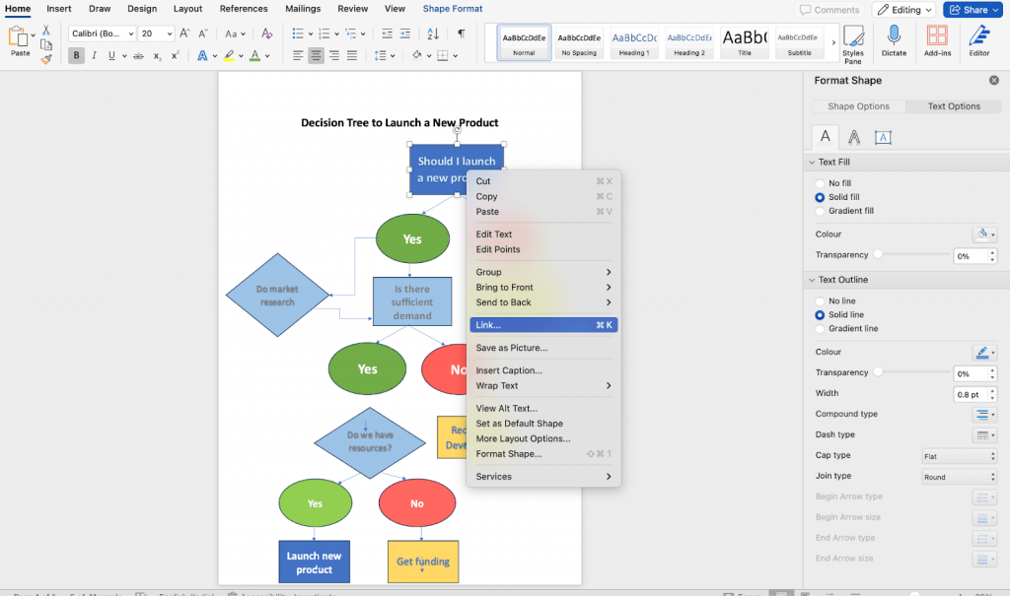The height and width of the screenshot is (596, 1010).
Task: Click the Italic formatting icon
Action: pyautogui.click(x=94, y=56)
